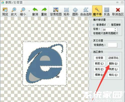Click the 去背景 button
125x102 pixels.
(x=99, y=58)
